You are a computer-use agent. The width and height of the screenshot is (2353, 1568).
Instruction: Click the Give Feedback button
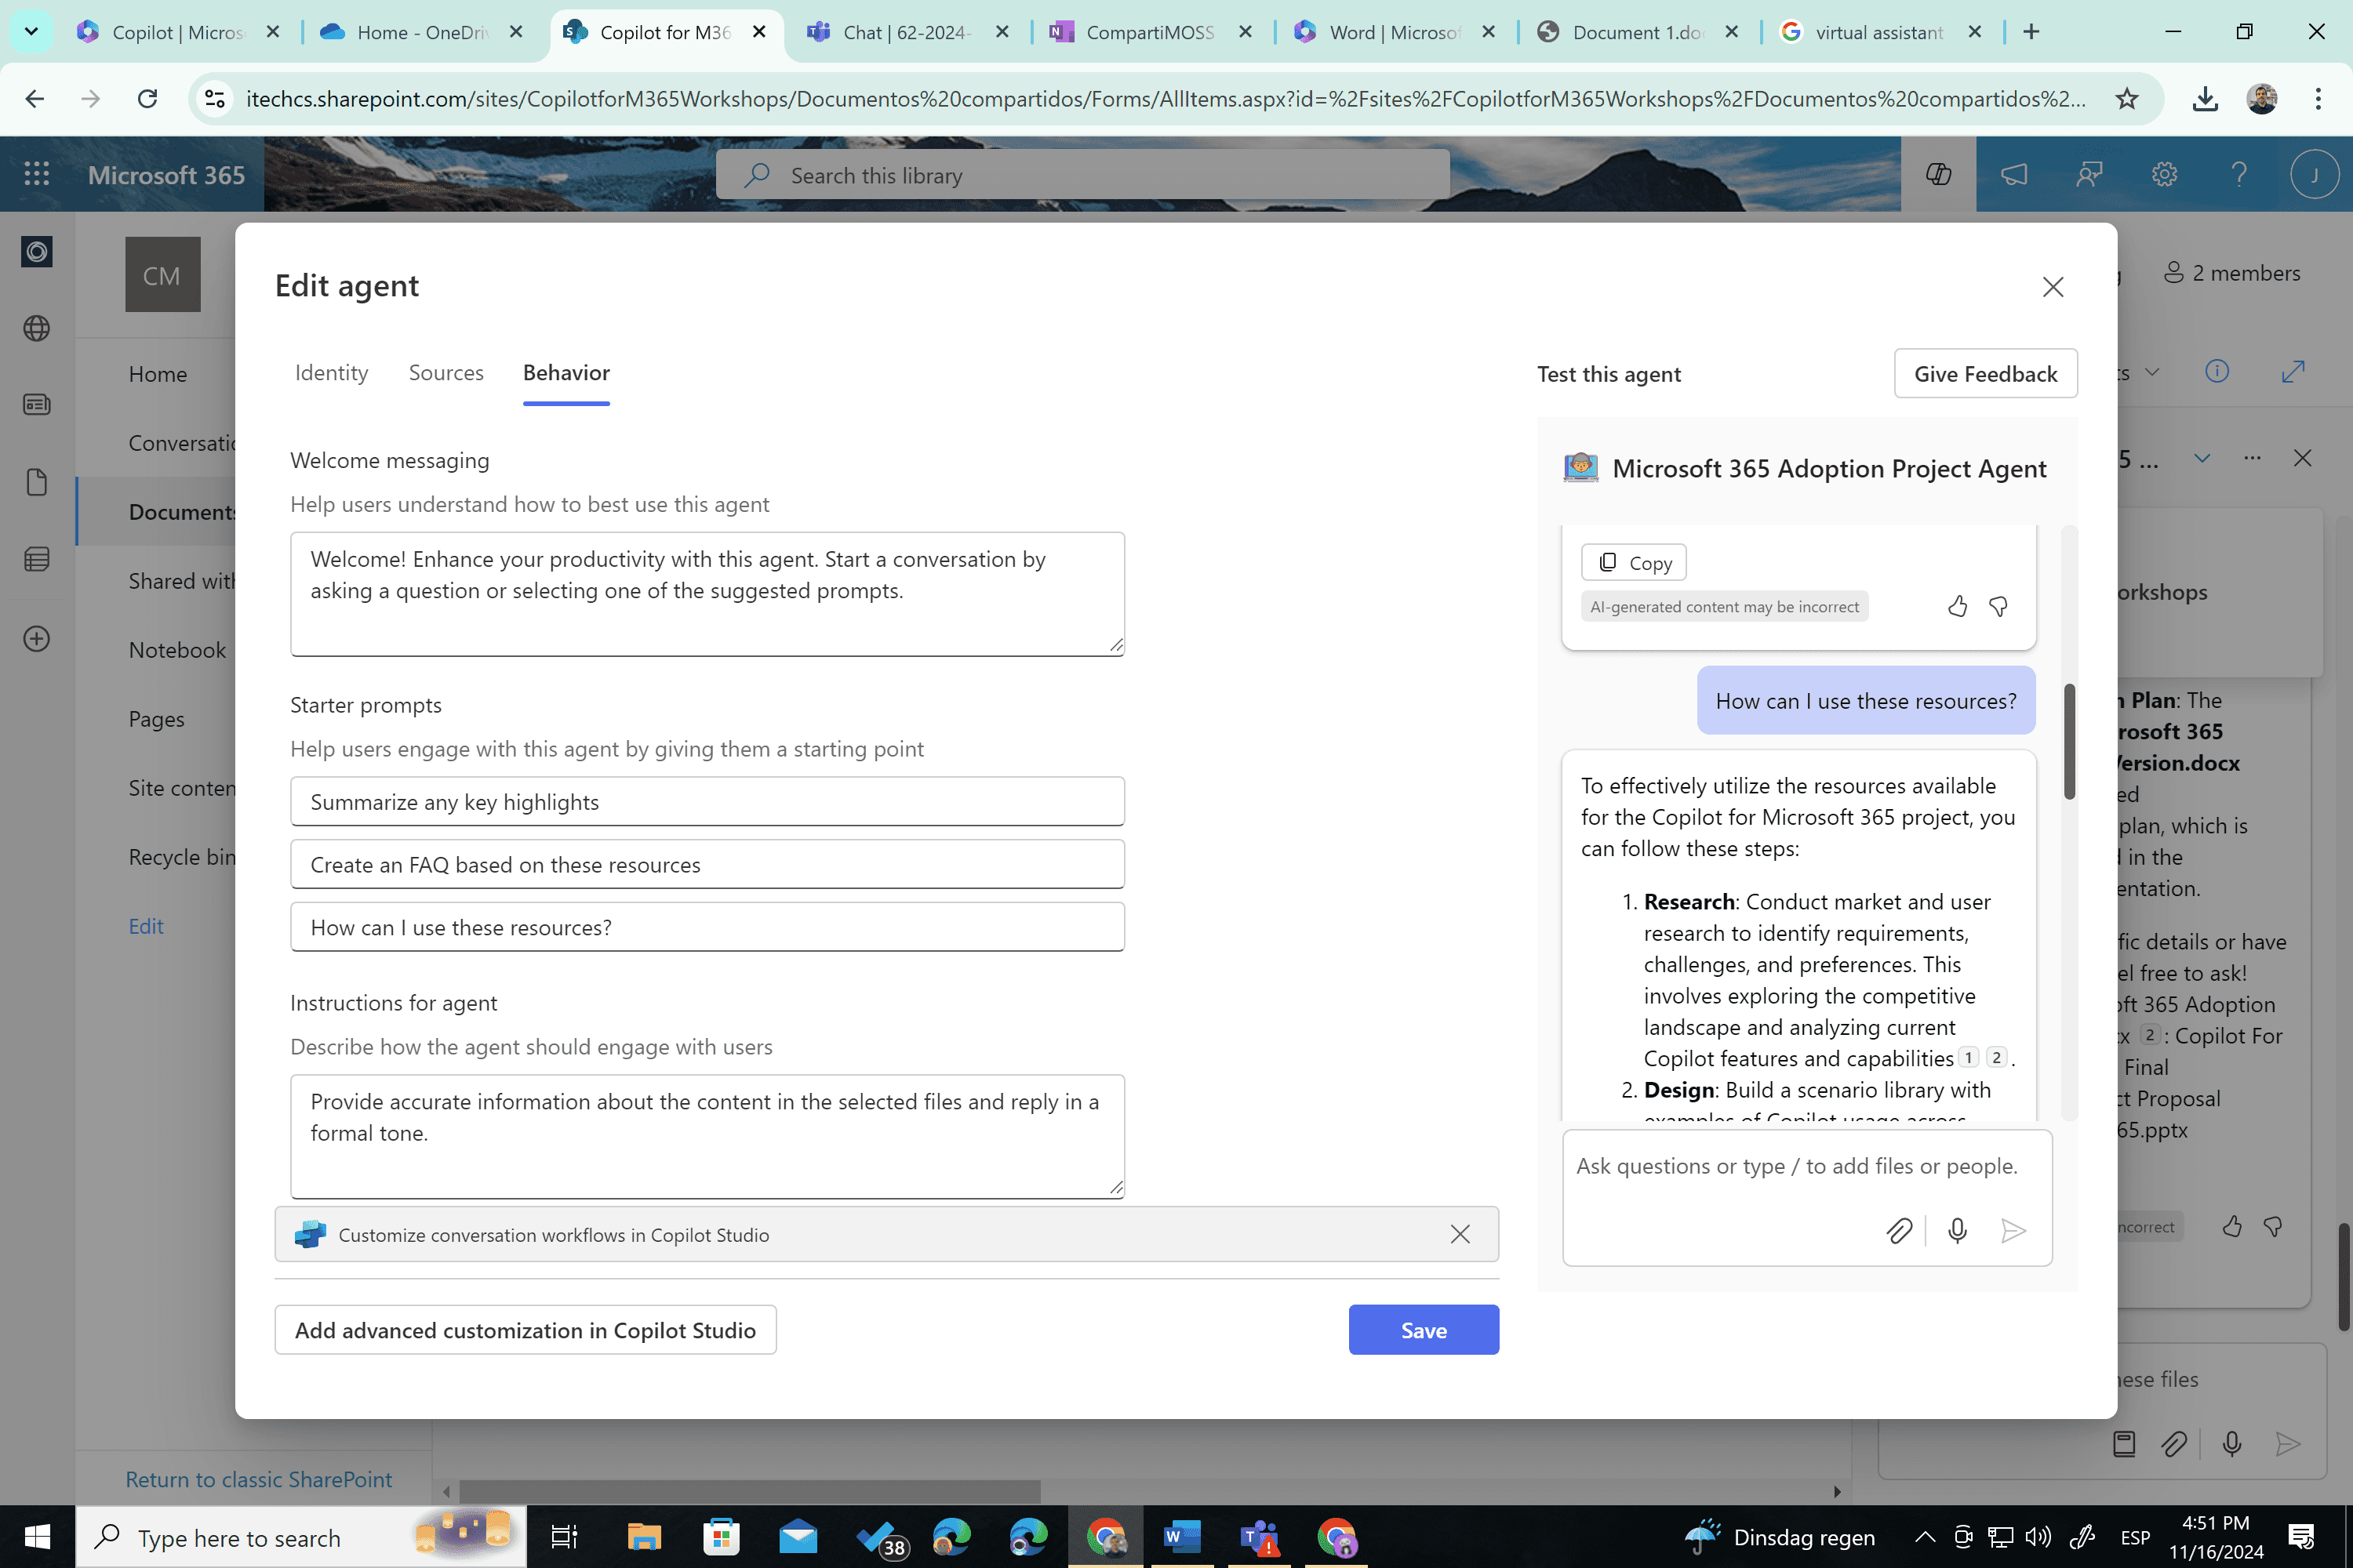pos(1985,373)
